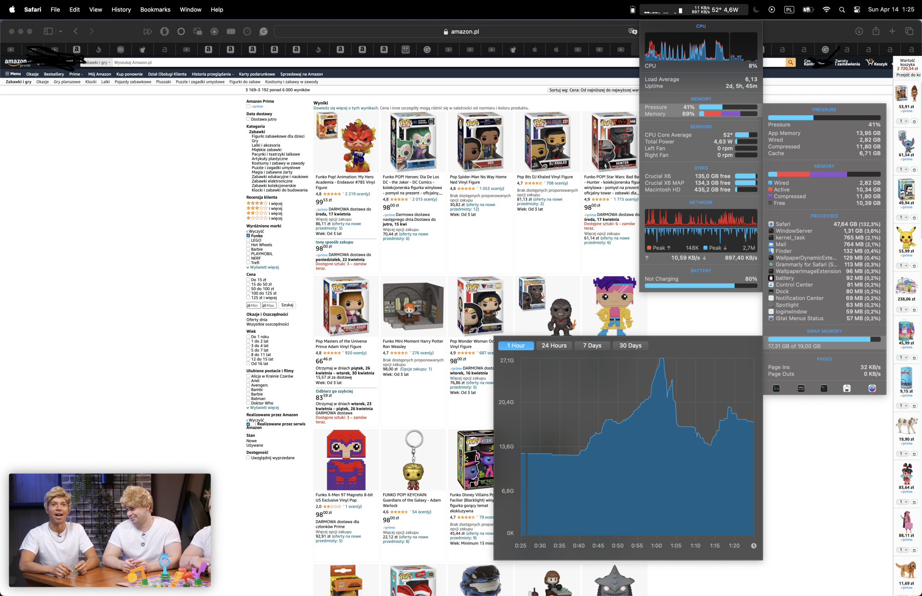Image resolution: width=922 pixels, height=596 pixels.
Task: Open the Bookmarks menu
Action: [155, 10]
